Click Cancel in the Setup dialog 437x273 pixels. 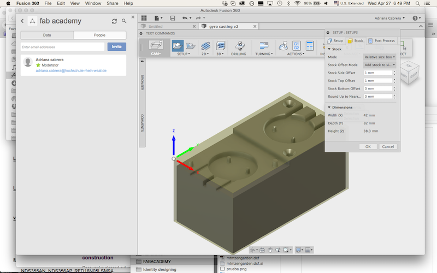[388, 146]
